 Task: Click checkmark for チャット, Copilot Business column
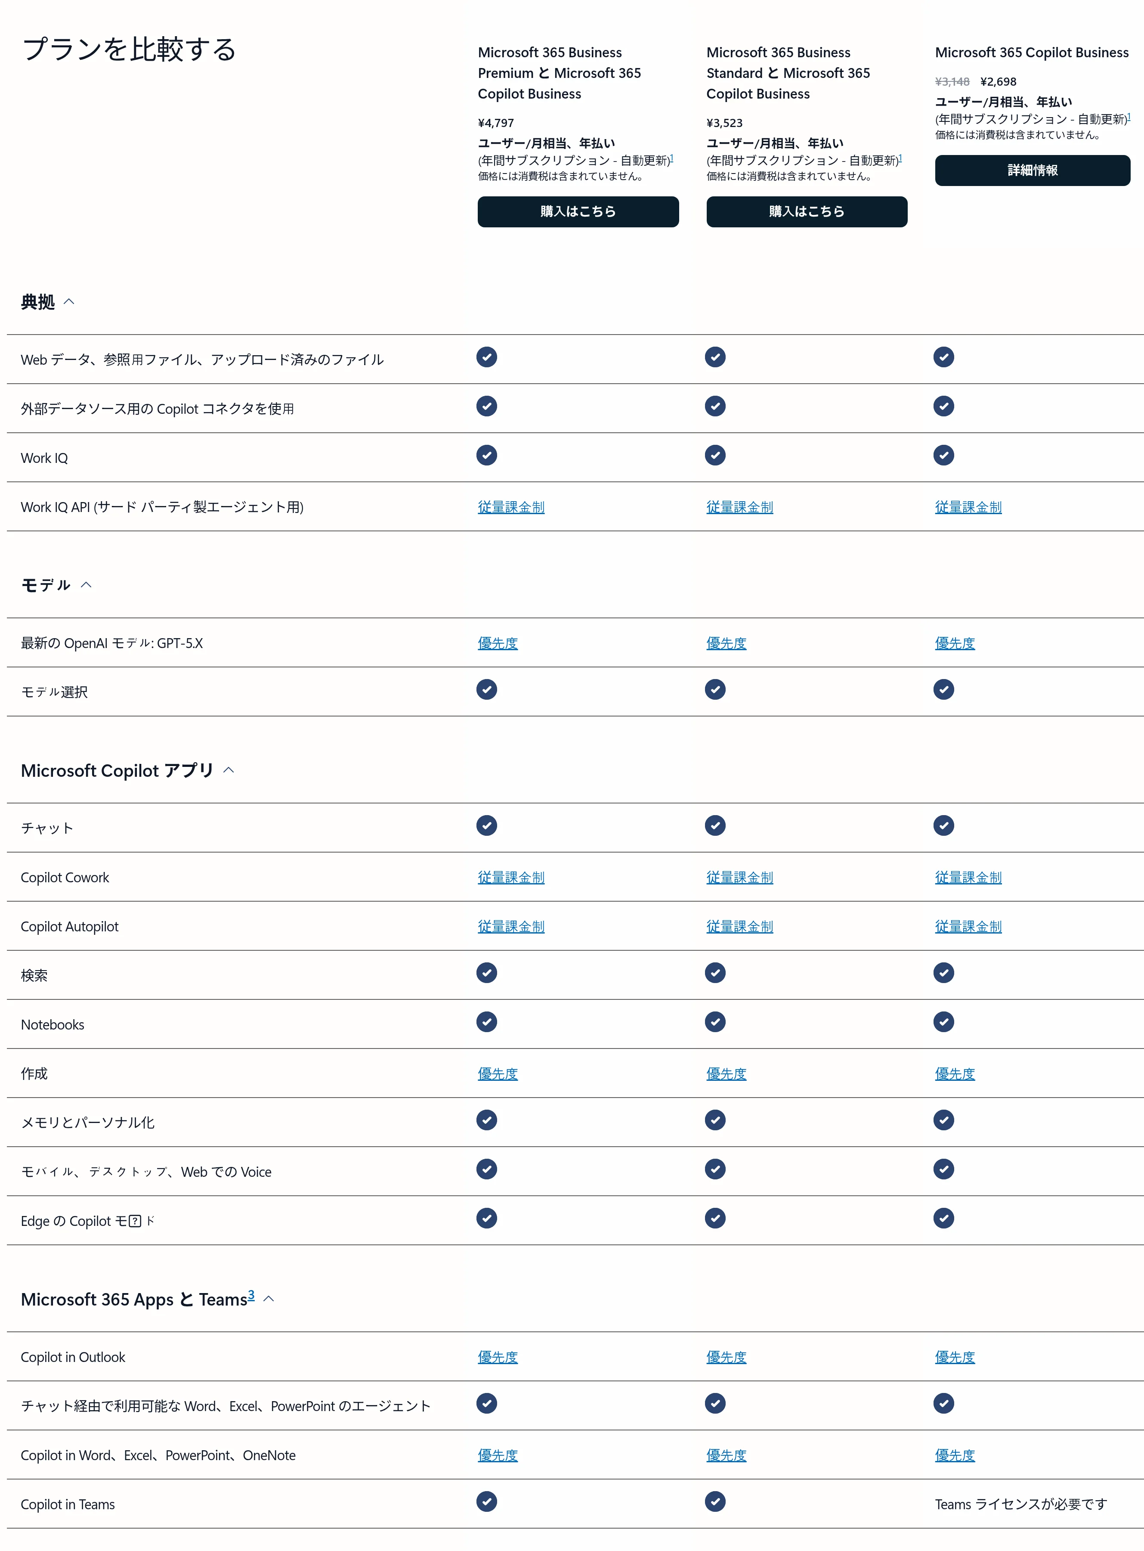coord(944,826)
